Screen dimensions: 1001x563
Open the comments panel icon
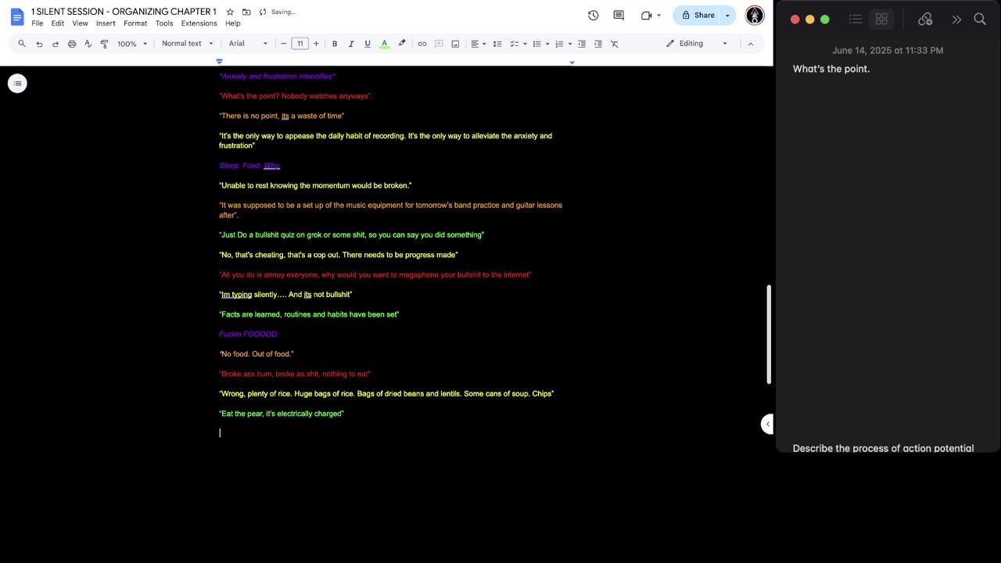pyautogui.click(x=619, y=16)
